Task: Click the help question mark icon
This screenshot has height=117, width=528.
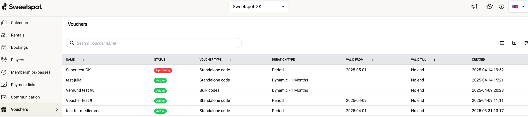Action: click(x=501, y=7)
